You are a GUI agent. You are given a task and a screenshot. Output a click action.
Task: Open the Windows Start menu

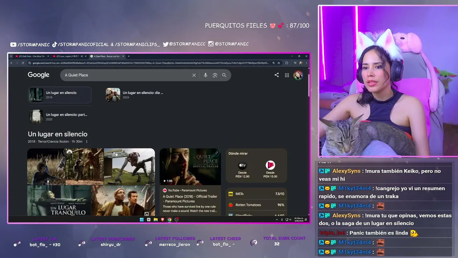[x=142, y=220]
